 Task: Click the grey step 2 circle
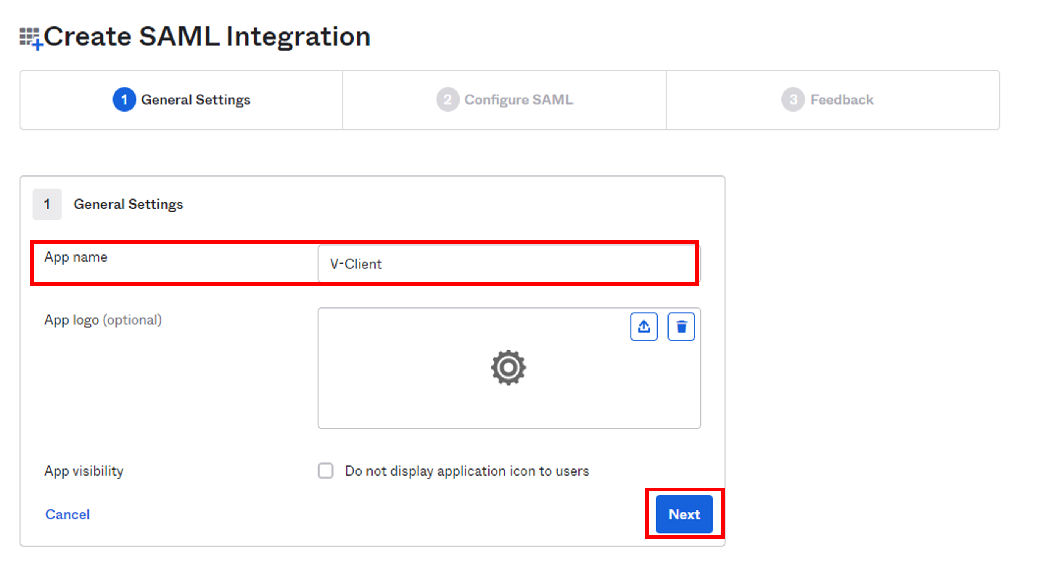[x=447, y=100]
